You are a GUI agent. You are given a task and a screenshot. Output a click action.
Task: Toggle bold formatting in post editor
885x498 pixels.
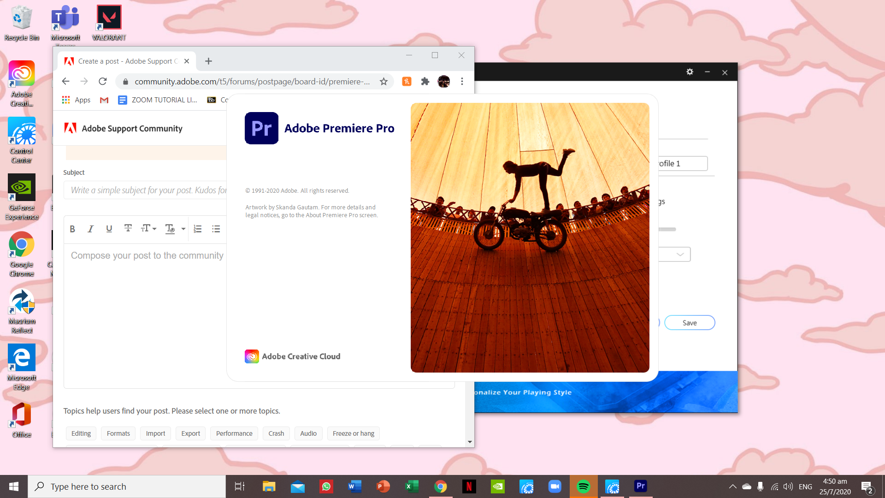[72, 229]
